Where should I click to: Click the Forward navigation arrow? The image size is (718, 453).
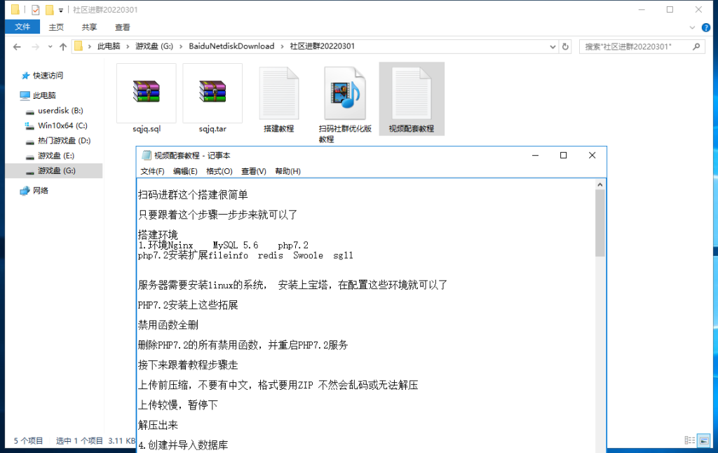pos(35,47)
